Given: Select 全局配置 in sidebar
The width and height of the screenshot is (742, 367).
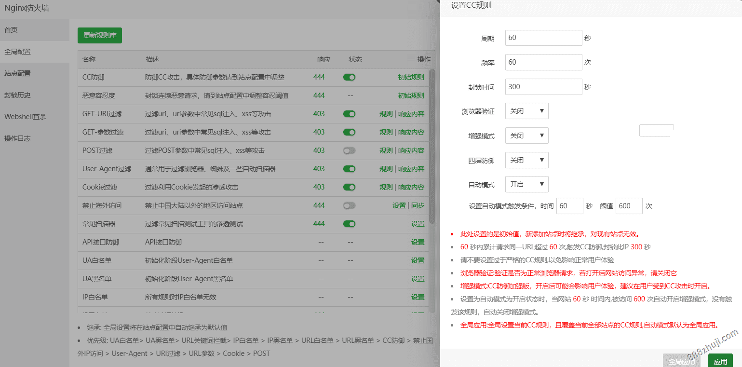Looking at the screenshot, I should click(35, 52).
